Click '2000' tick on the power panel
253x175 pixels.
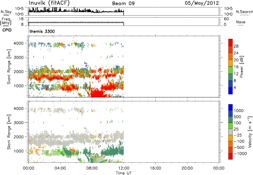[x=19, y=71]
